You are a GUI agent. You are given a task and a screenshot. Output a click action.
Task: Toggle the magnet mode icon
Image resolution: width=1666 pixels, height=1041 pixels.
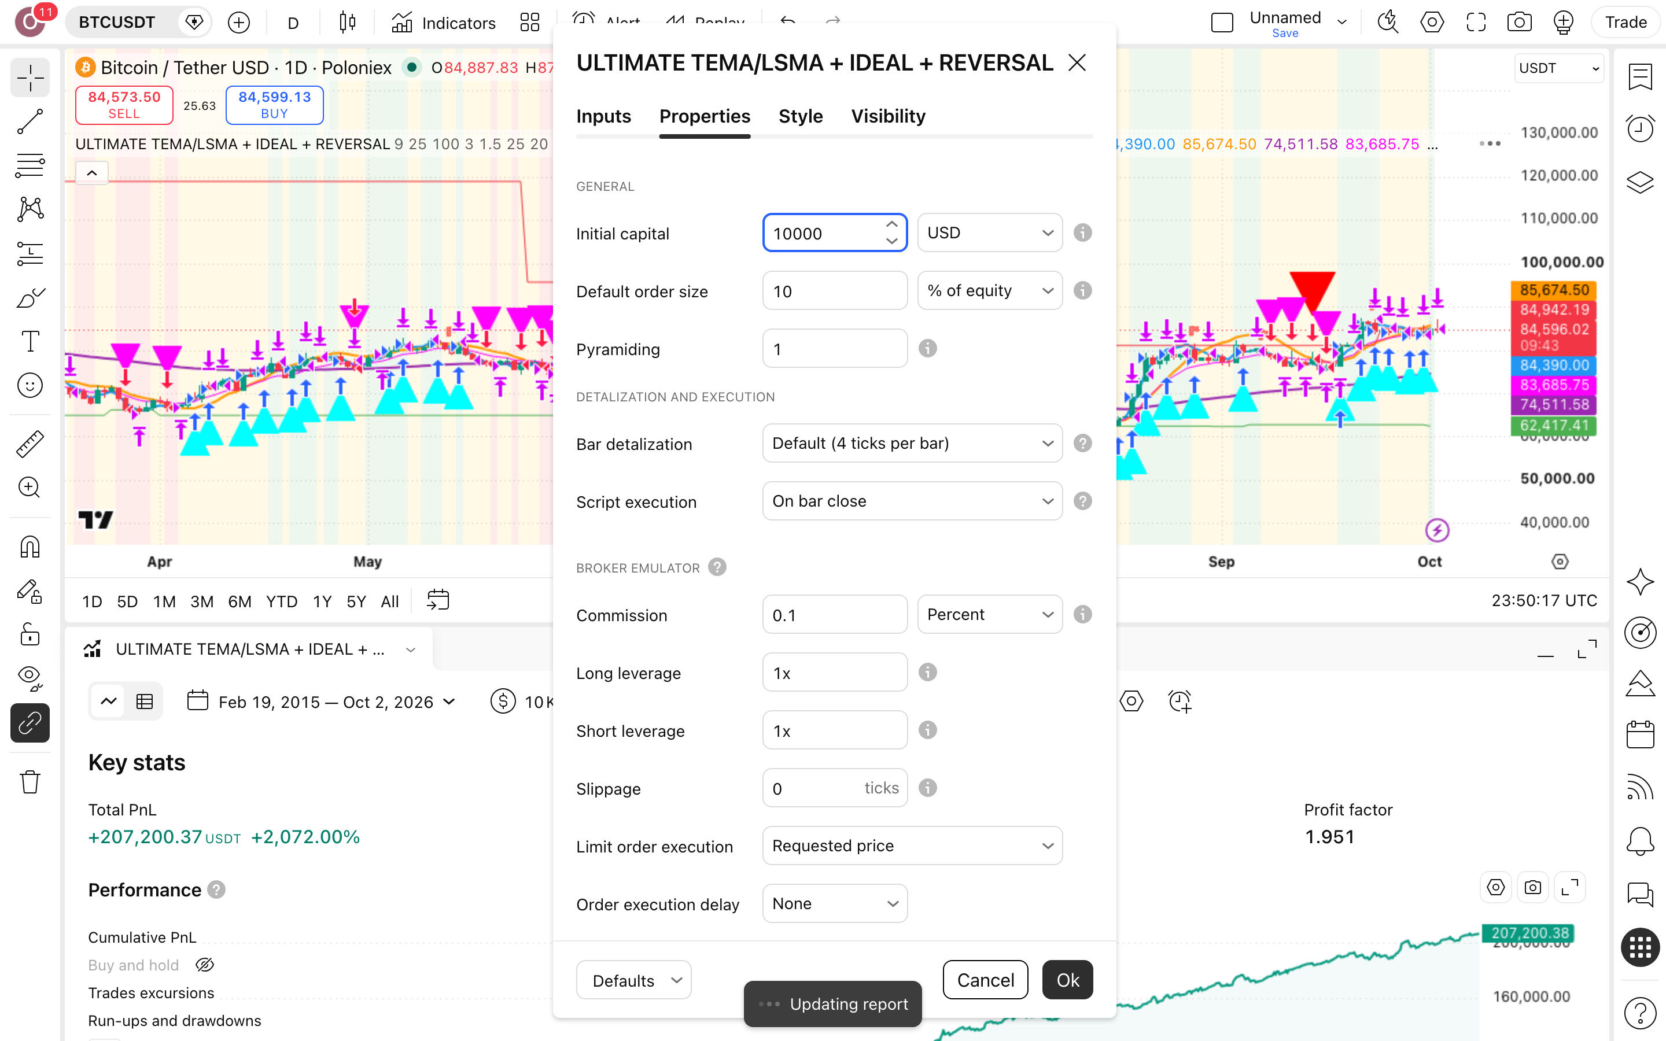30,547
